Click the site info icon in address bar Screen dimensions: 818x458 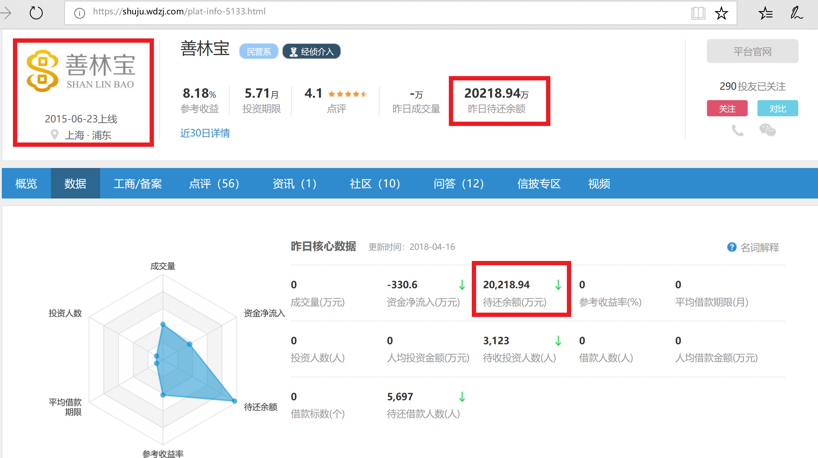coord(79,13)
